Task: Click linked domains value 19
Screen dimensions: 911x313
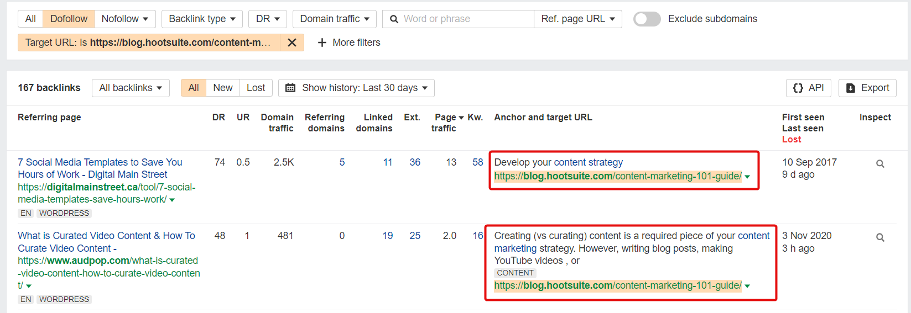Action: [388, 236]
